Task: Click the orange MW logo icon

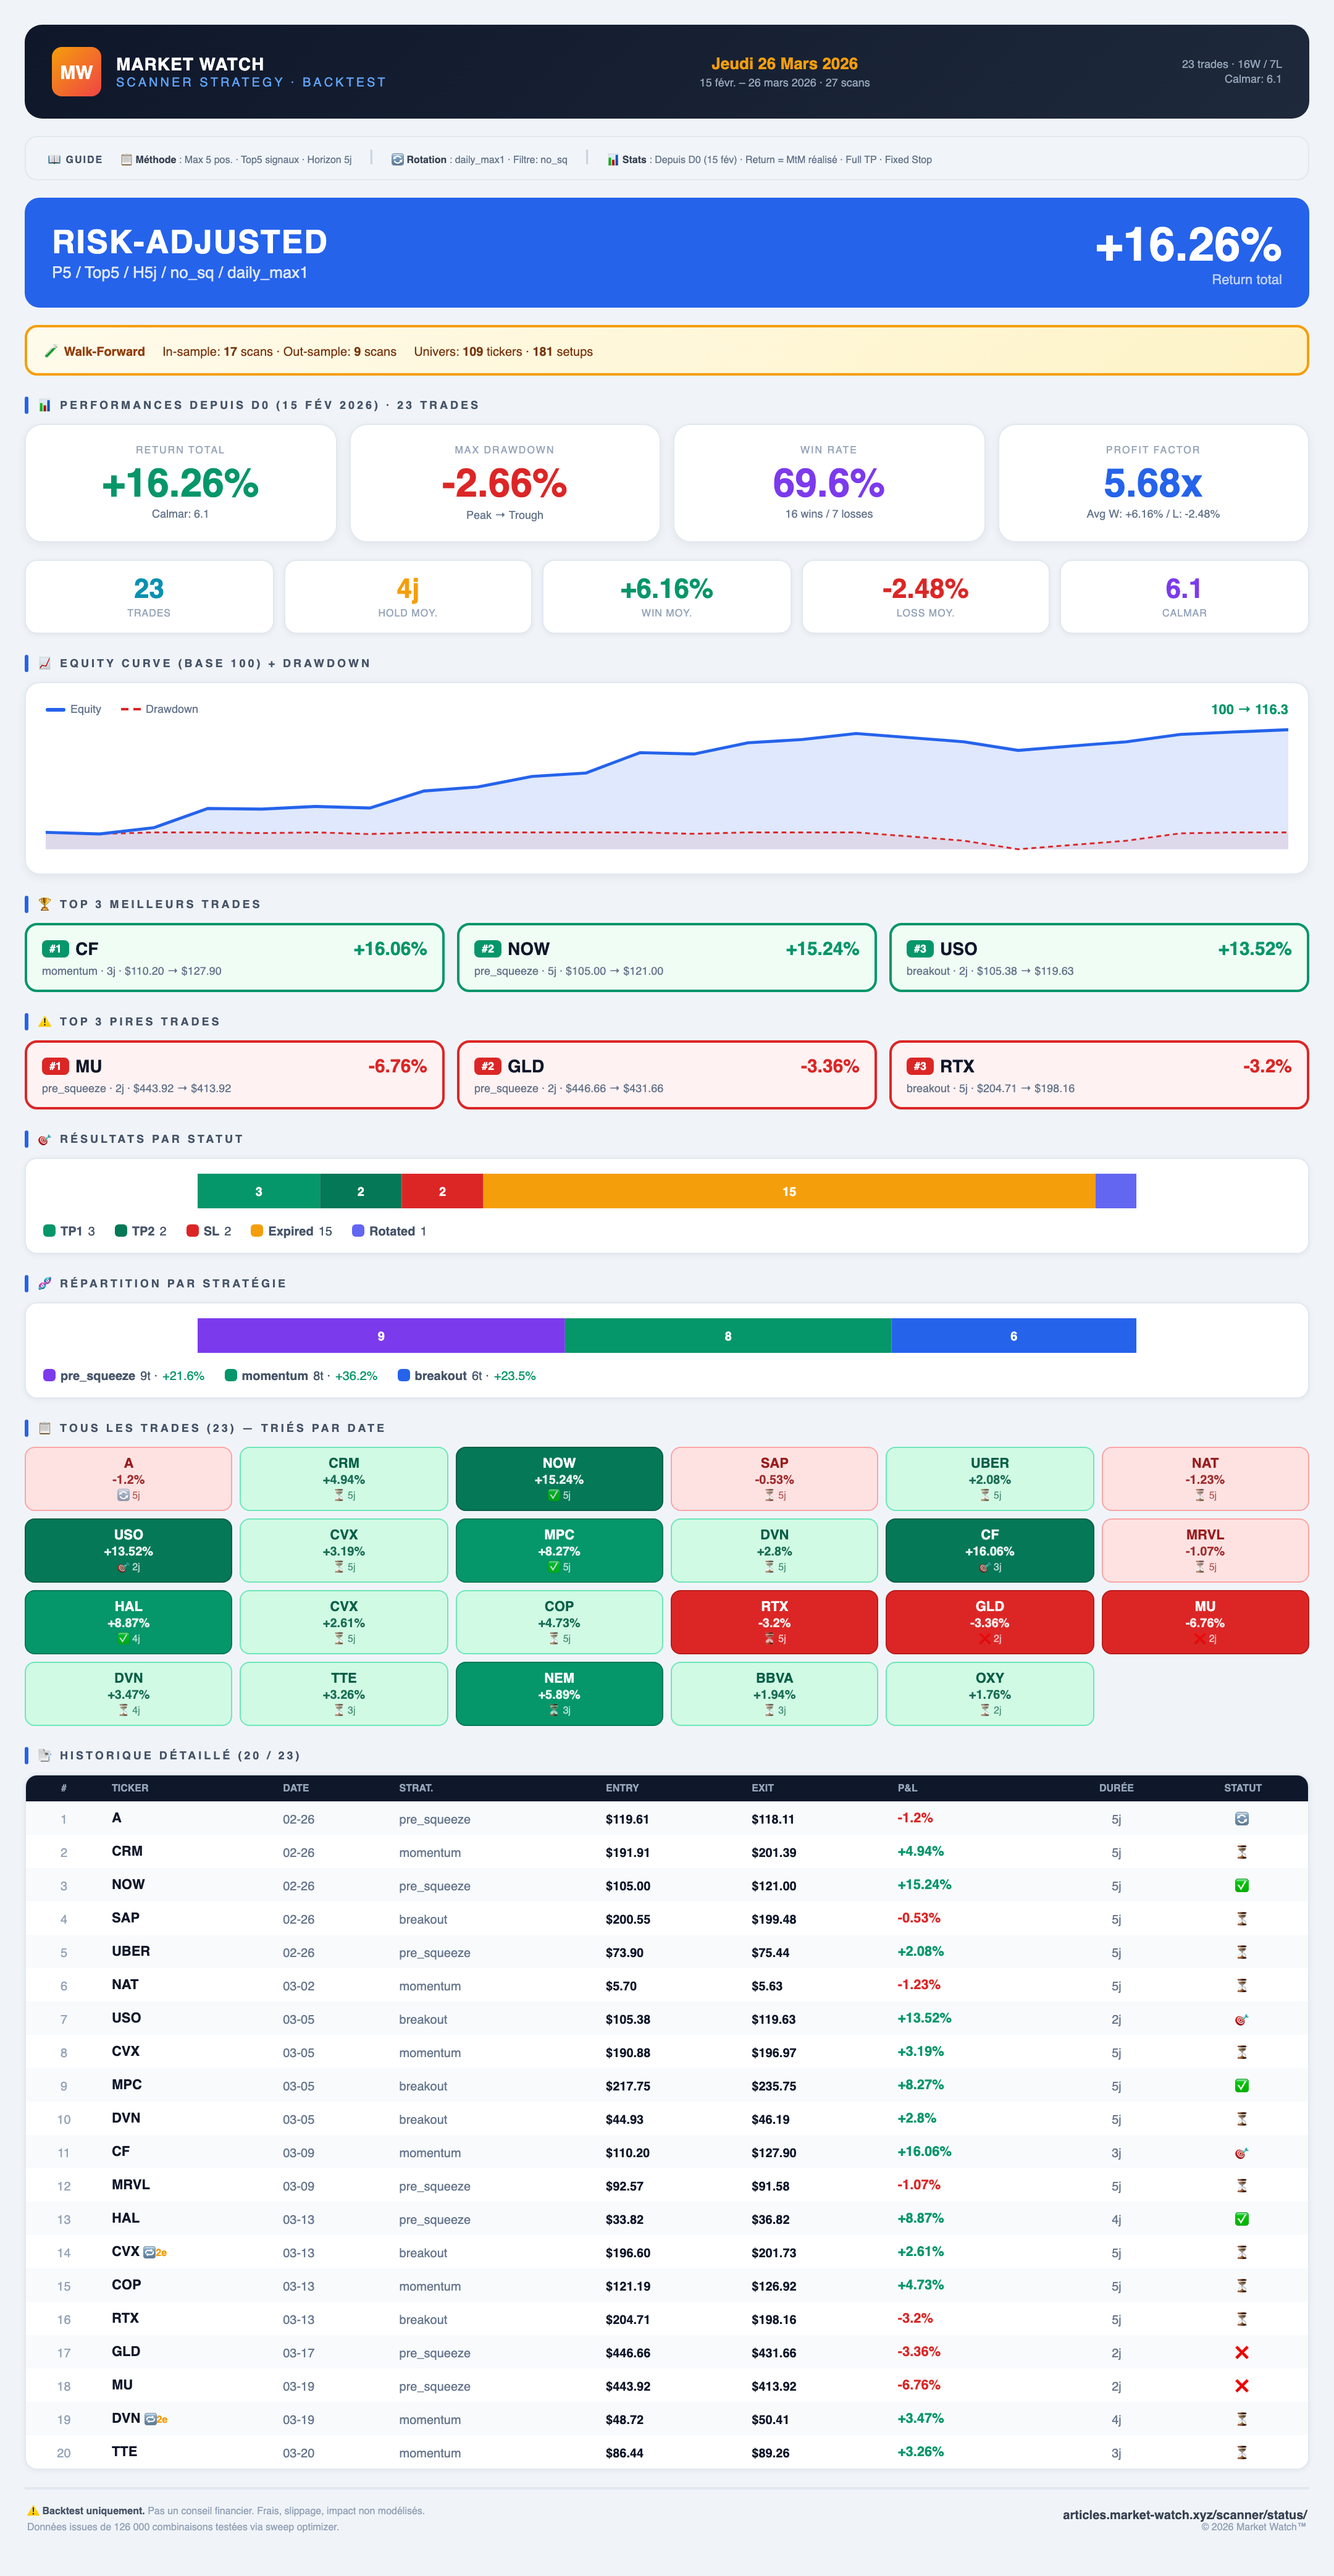Action: click(x=76, y=72)
